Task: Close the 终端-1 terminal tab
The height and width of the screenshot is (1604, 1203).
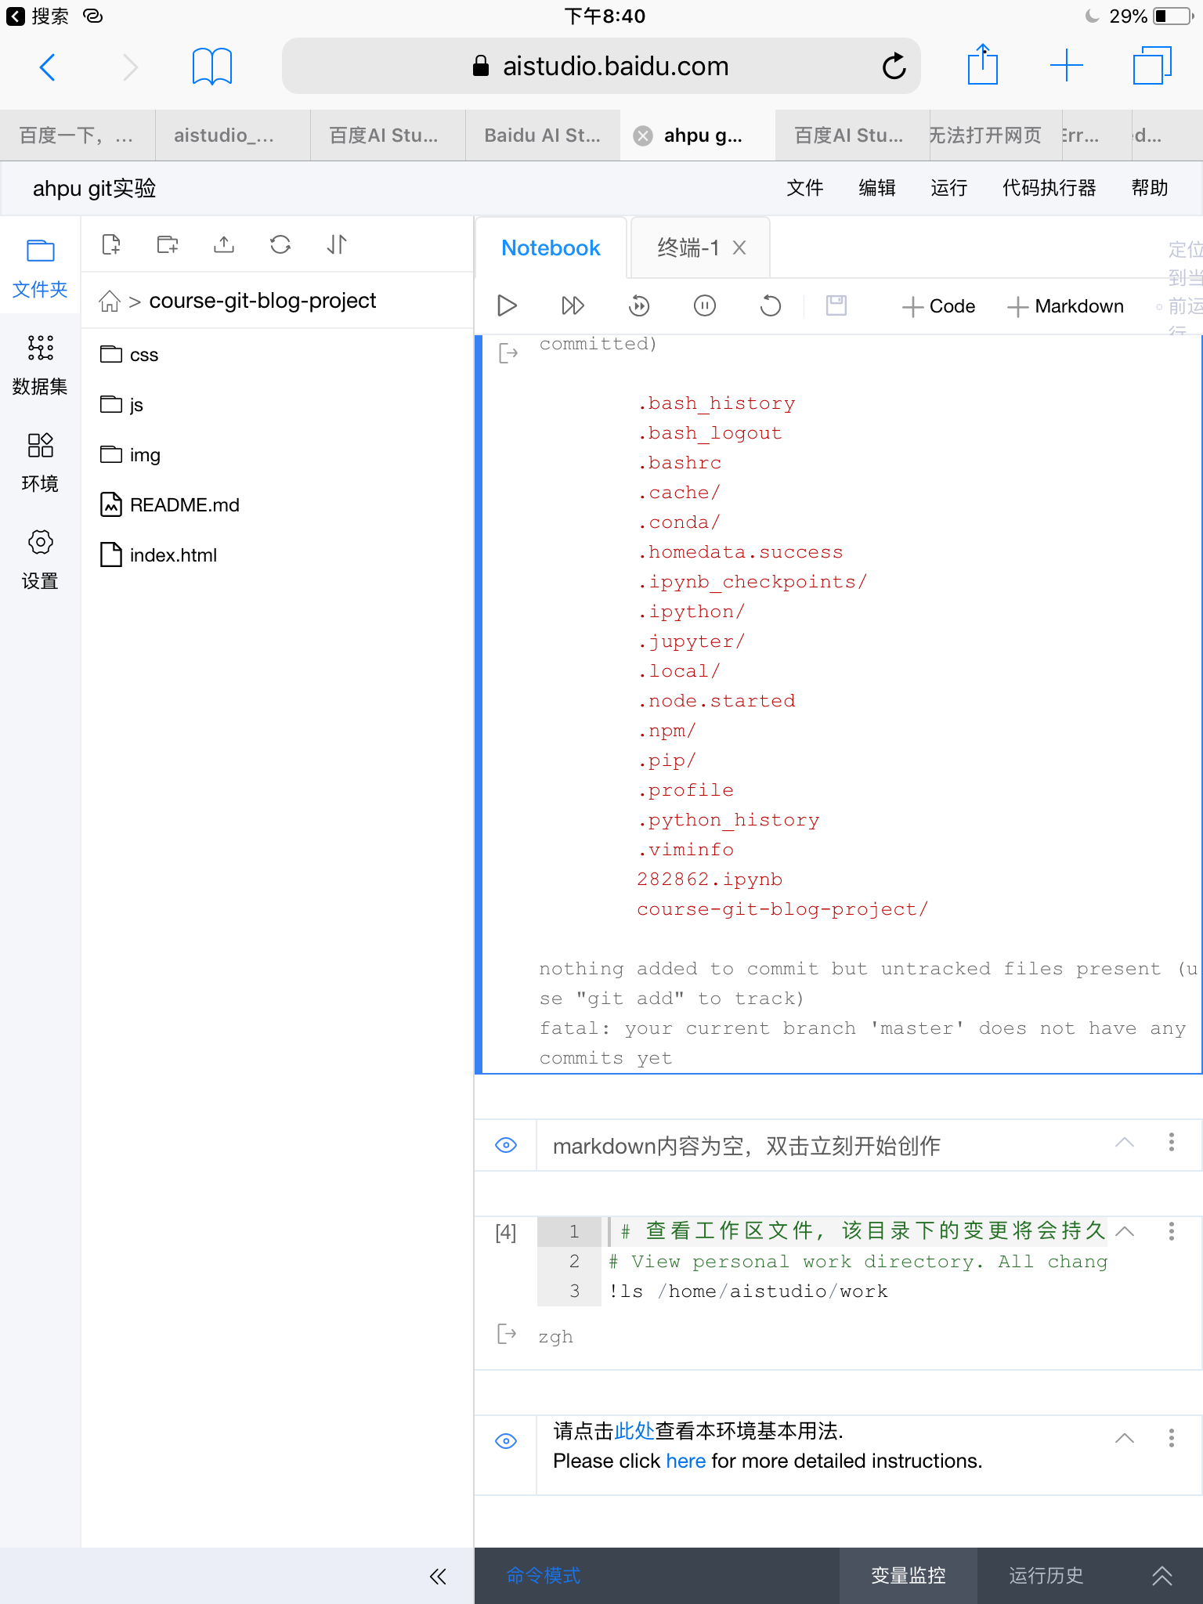Action: pyautogui.click(x=739, y=248)
